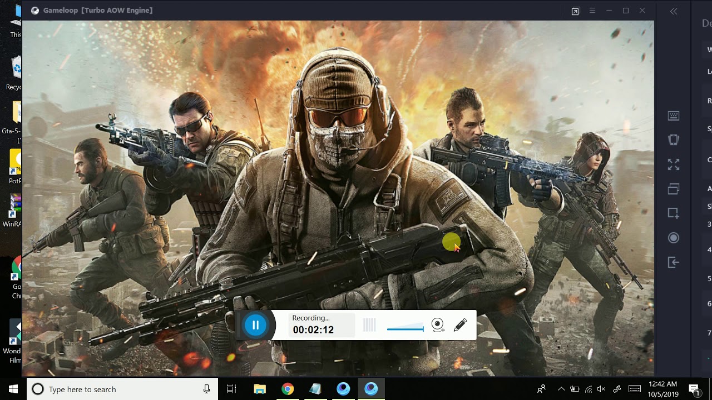Image resolution: width=712 pixels, height=400 pixels.
Task: Adjust the recording volume slider
Action: coord(405,327)
